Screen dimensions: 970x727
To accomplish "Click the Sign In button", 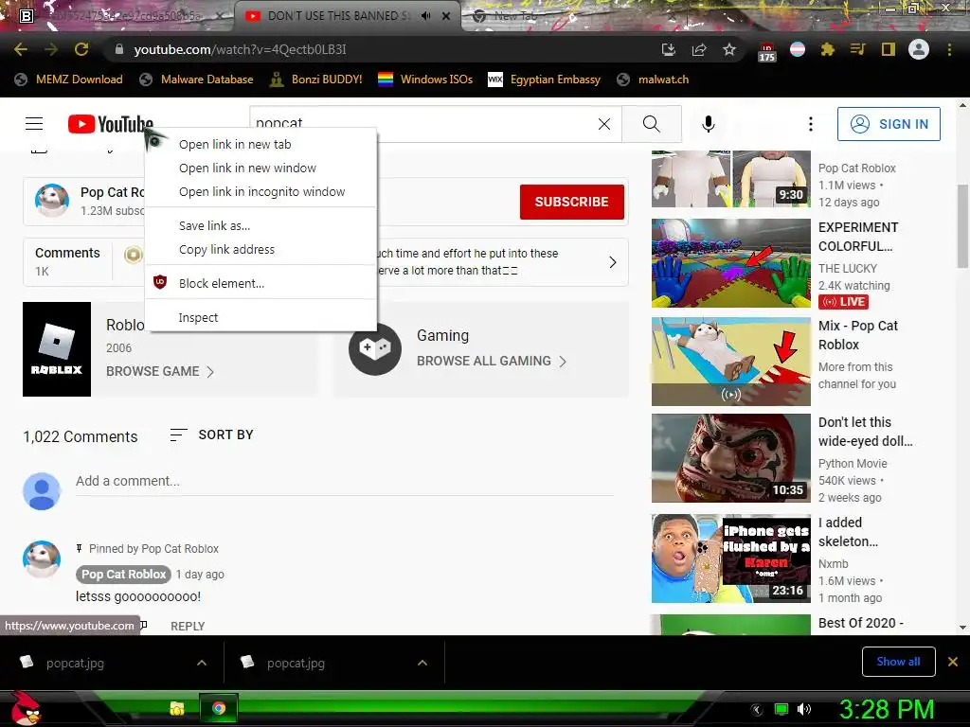I will pyautogui.click(x=889, y=124).
